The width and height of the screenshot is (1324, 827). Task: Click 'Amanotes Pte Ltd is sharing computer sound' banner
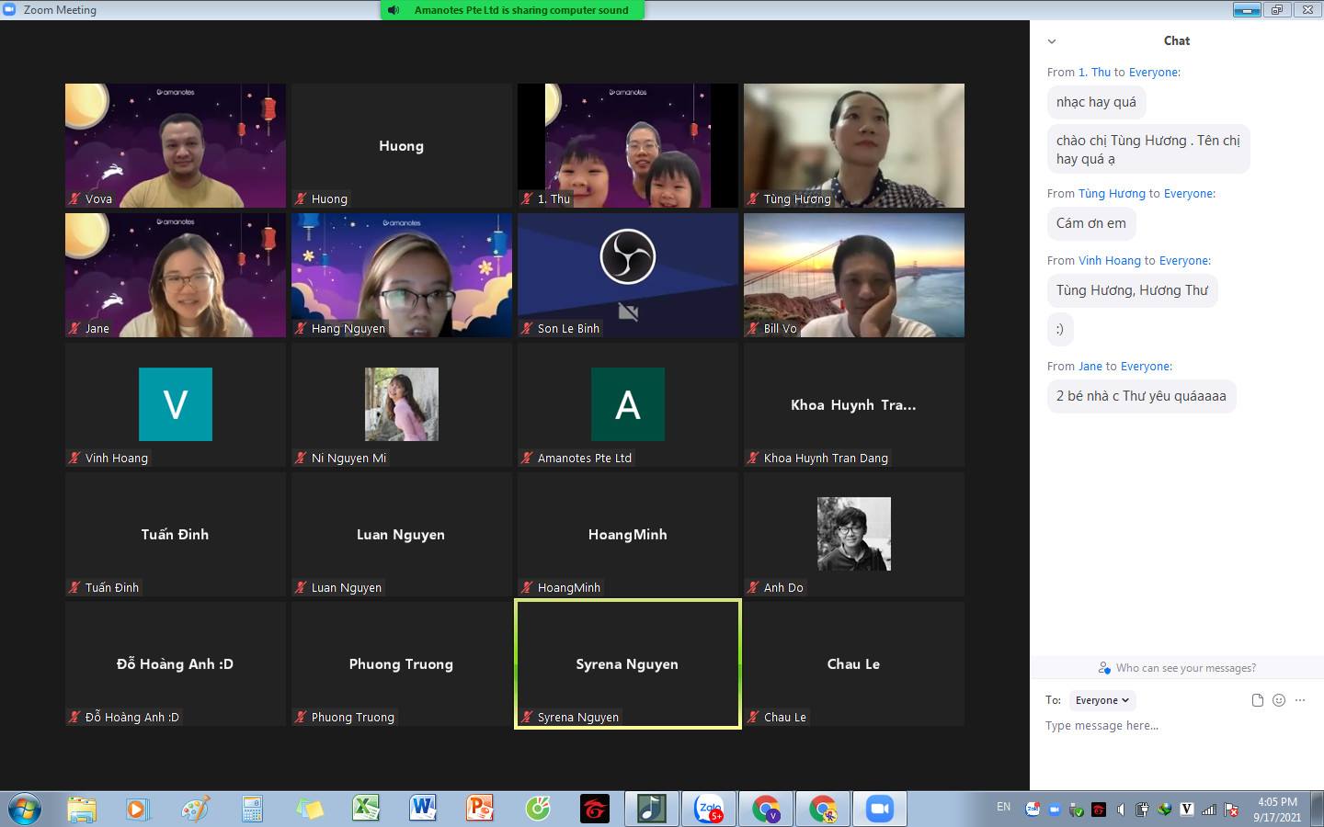pyautogui.click(x=512, y=10)
